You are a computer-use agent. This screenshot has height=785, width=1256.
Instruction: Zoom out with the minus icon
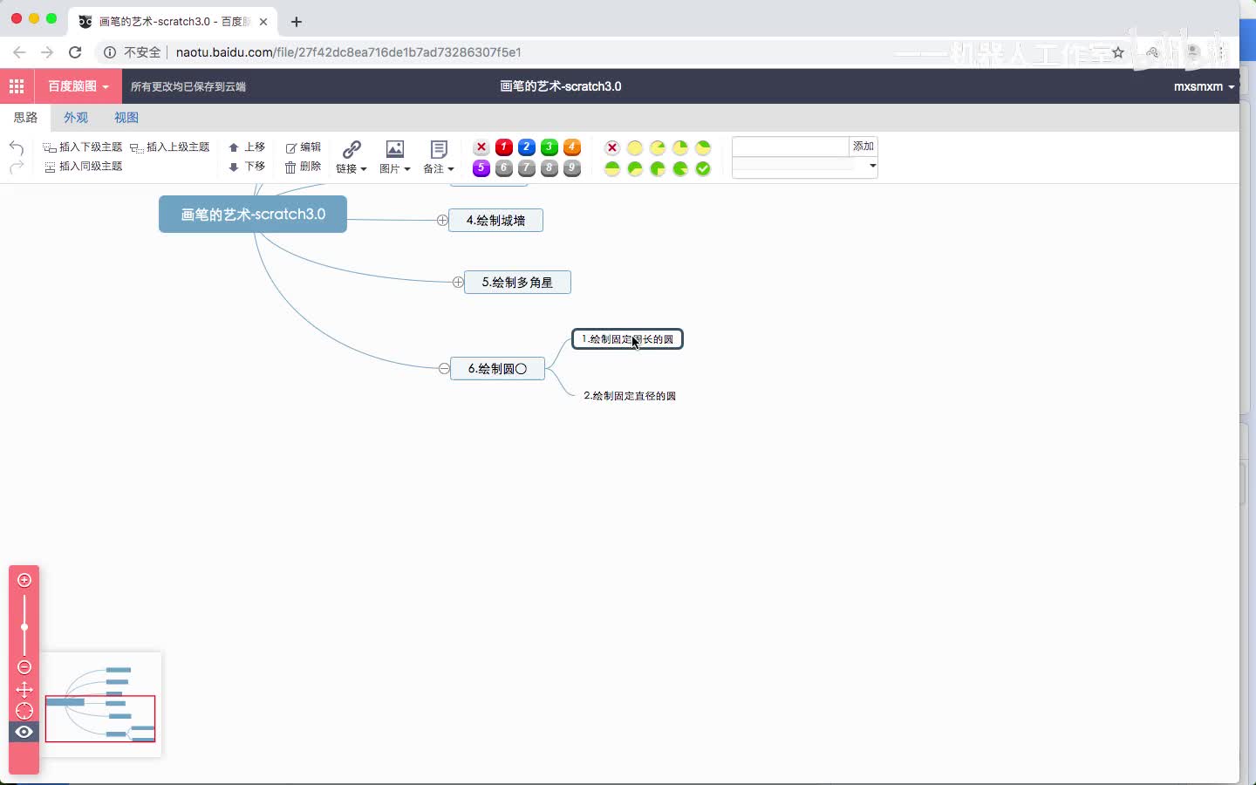pos(24,667)
